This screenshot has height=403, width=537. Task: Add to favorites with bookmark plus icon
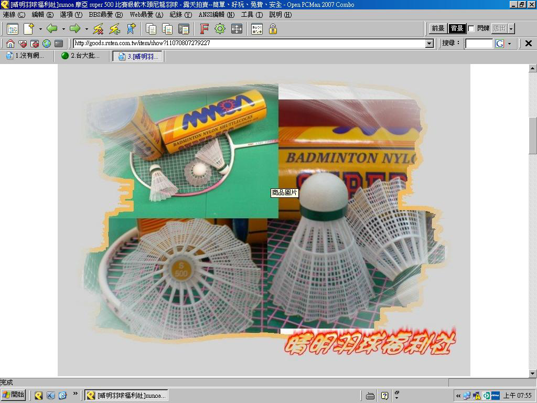(131, 29)
